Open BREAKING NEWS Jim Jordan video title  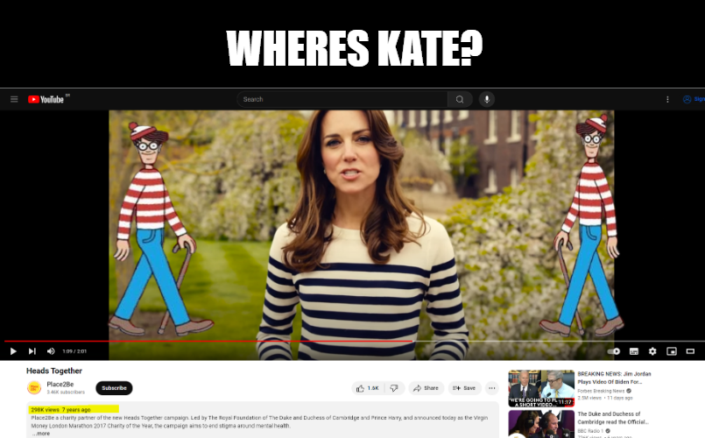(x=614, y=378)
